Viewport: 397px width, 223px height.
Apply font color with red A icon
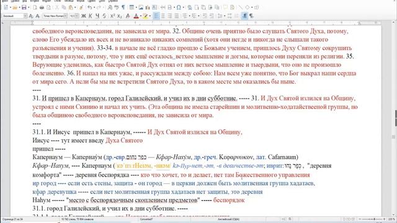(136, 16)
